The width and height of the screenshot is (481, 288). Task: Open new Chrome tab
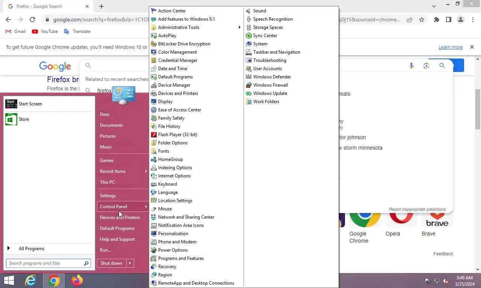101,6
